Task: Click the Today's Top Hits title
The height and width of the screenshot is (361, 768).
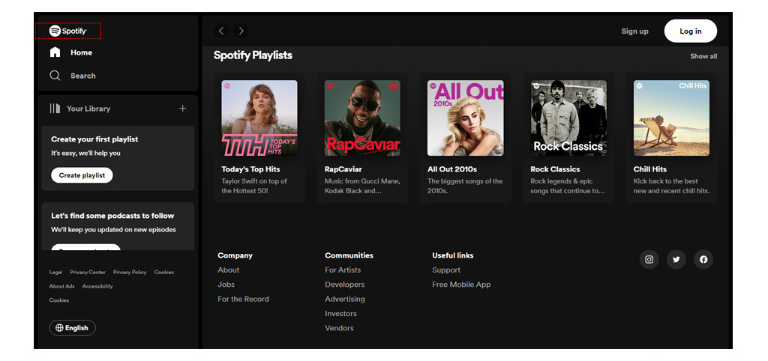Action: click(250, 169)
